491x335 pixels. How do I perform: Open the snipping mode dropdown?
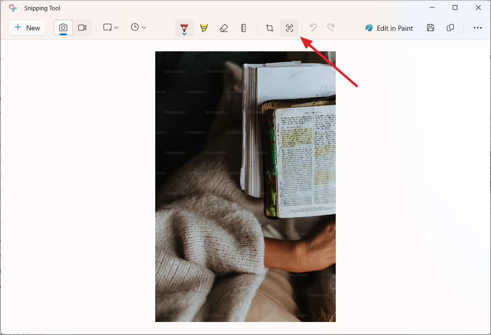point(110,27)
